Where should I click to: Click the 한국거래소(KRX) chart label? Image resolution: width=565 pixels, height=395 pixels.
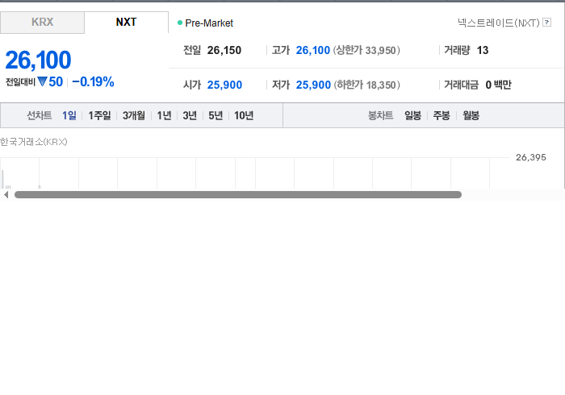[34, 142]
